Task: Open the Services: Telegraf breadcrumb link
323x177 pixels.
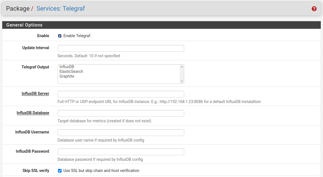Action: (60, 9)
